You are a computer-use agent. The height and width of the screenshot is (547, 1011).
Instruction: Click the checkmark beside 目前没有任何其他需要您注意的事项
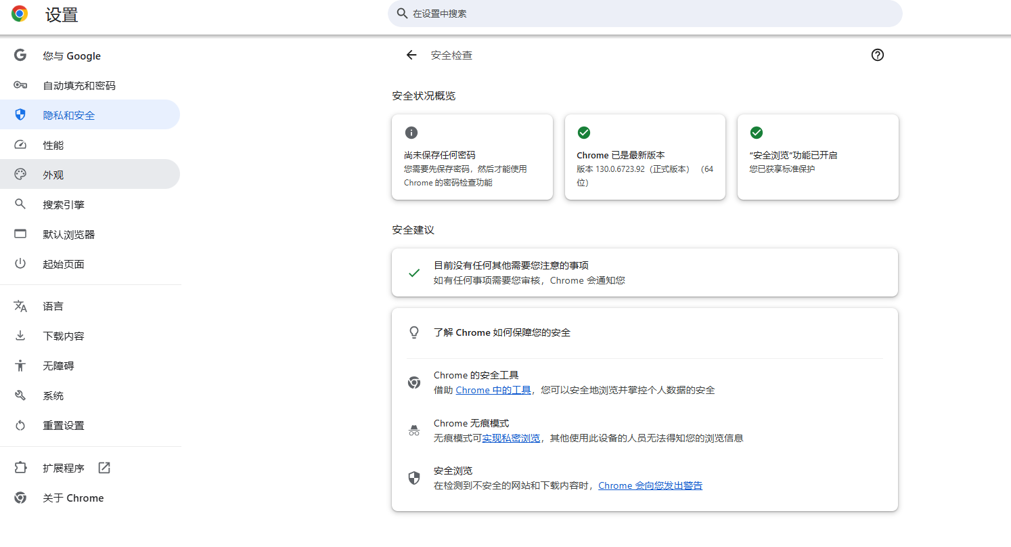click(x=414, y=273)
